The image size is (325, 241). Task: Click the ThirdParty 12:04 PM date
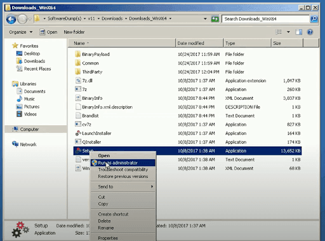click(x=199, y=72)
